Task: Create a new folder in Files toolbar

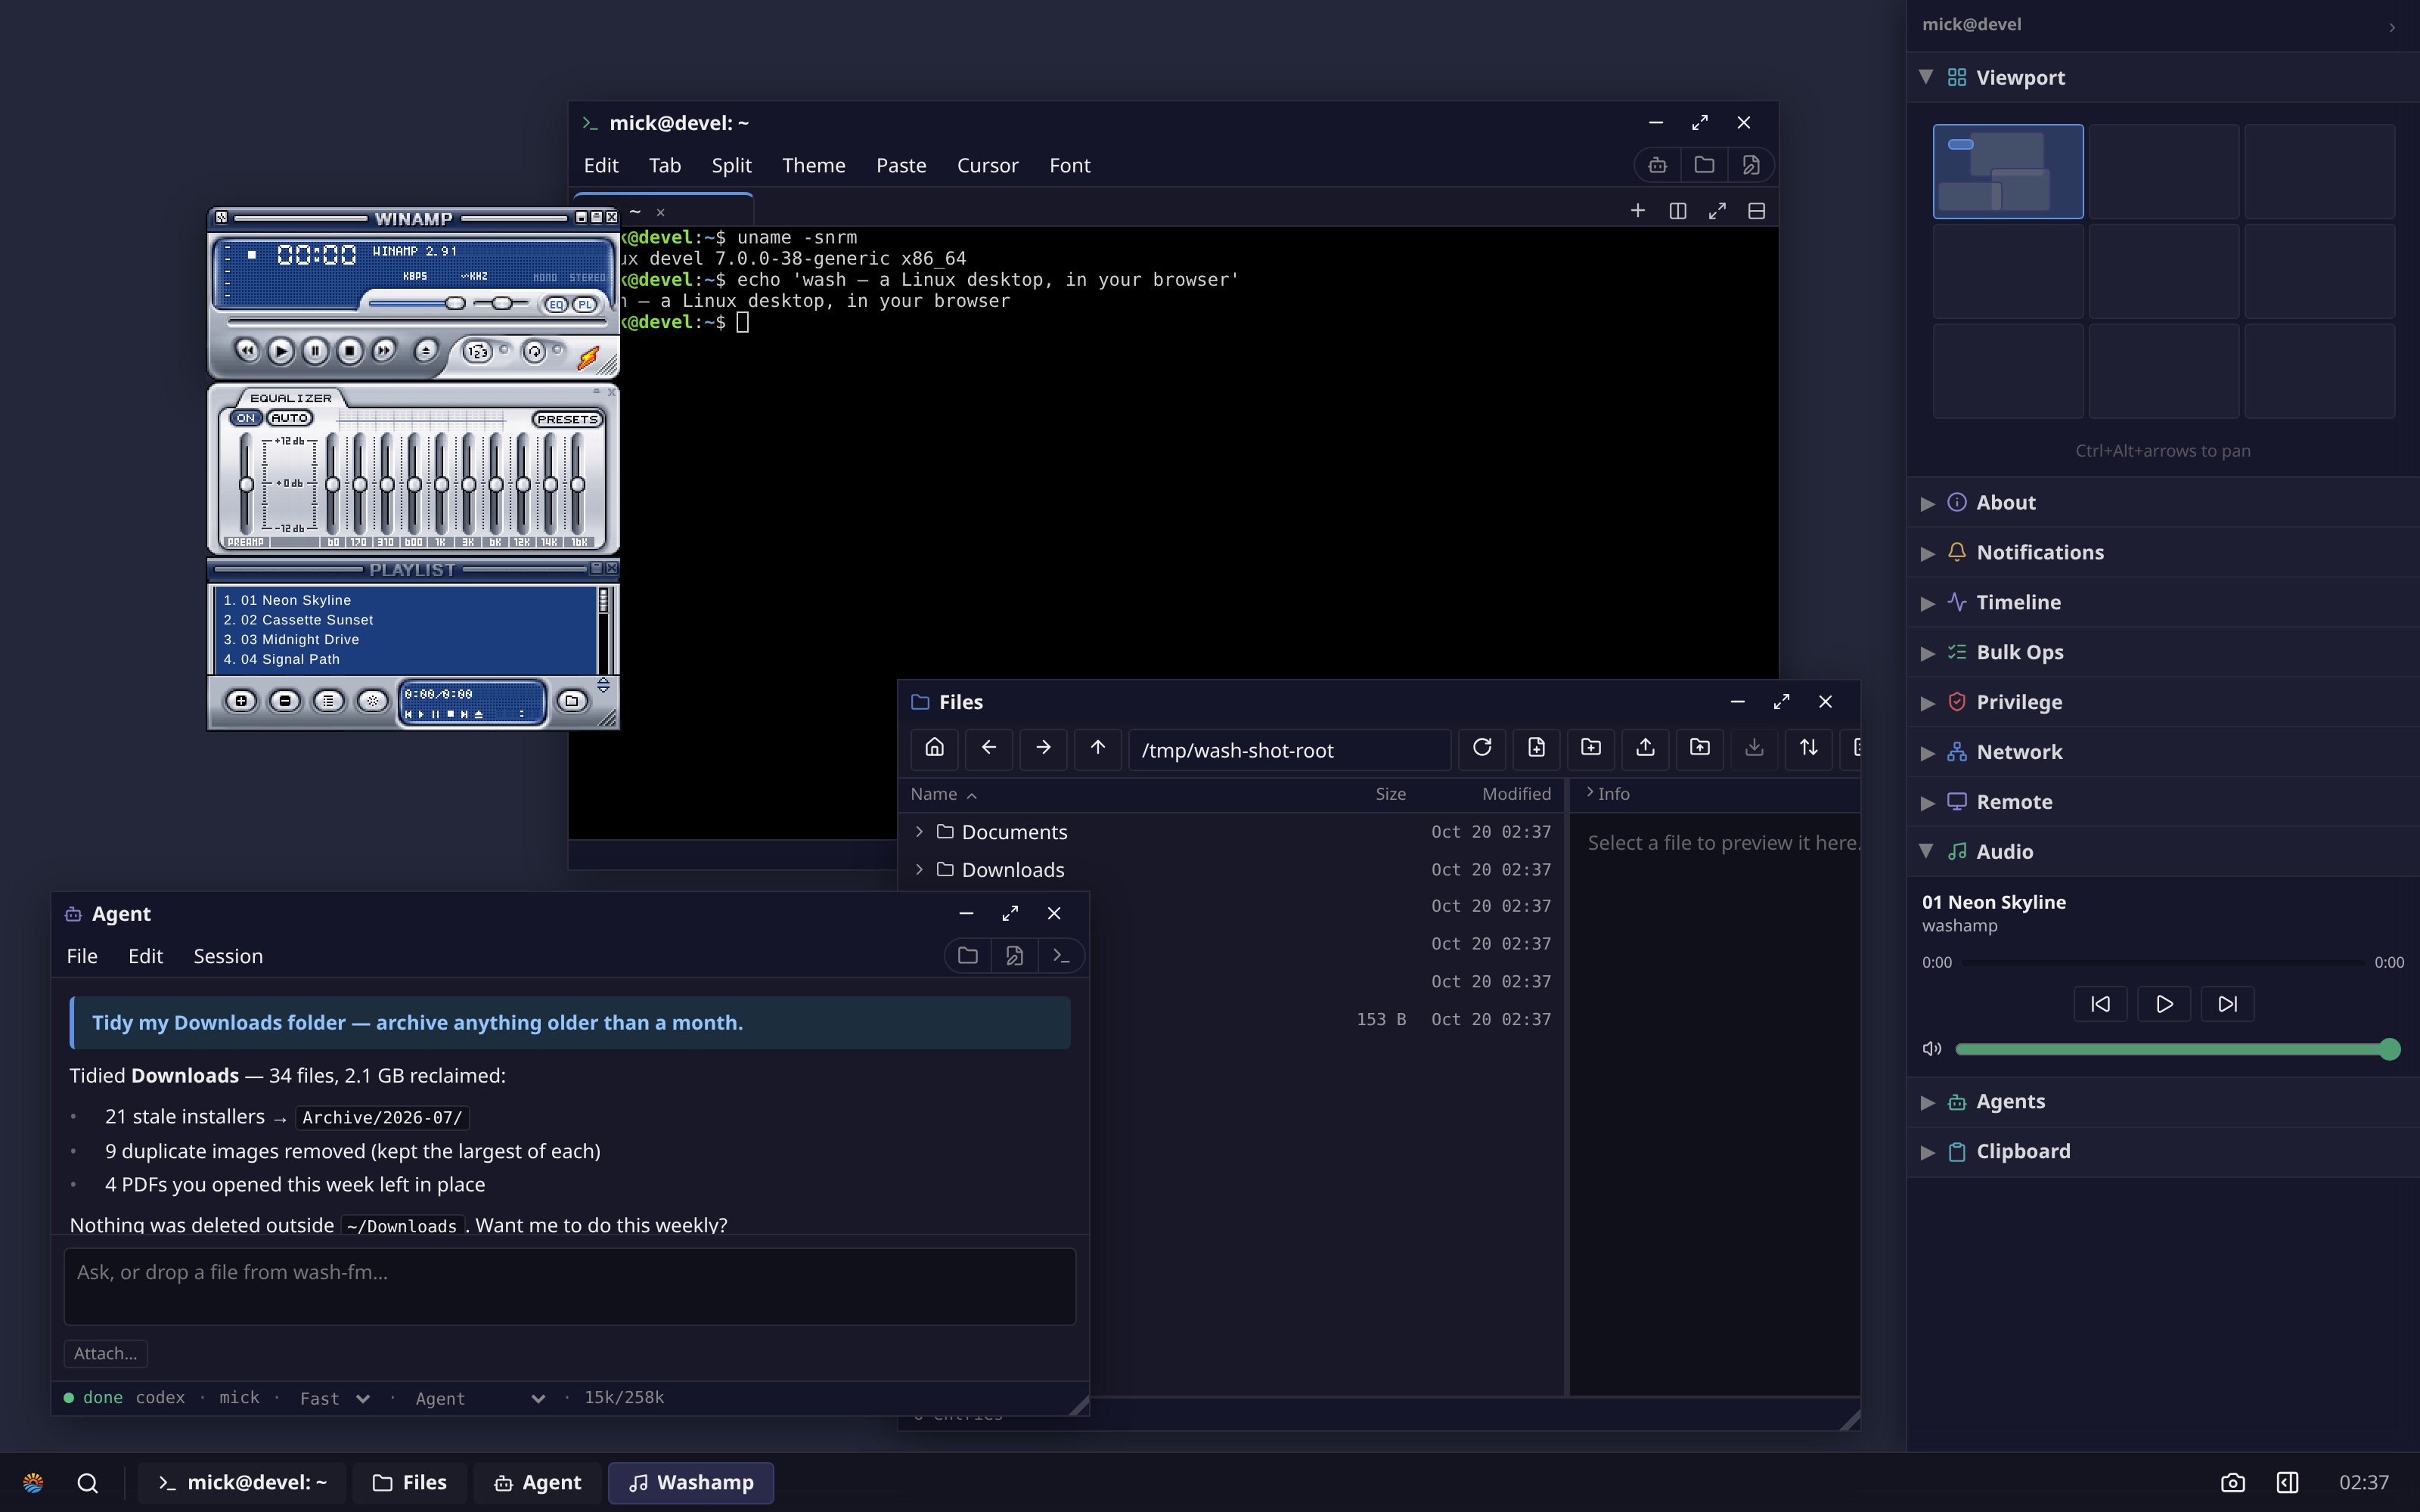Action: click(1591, 748)
